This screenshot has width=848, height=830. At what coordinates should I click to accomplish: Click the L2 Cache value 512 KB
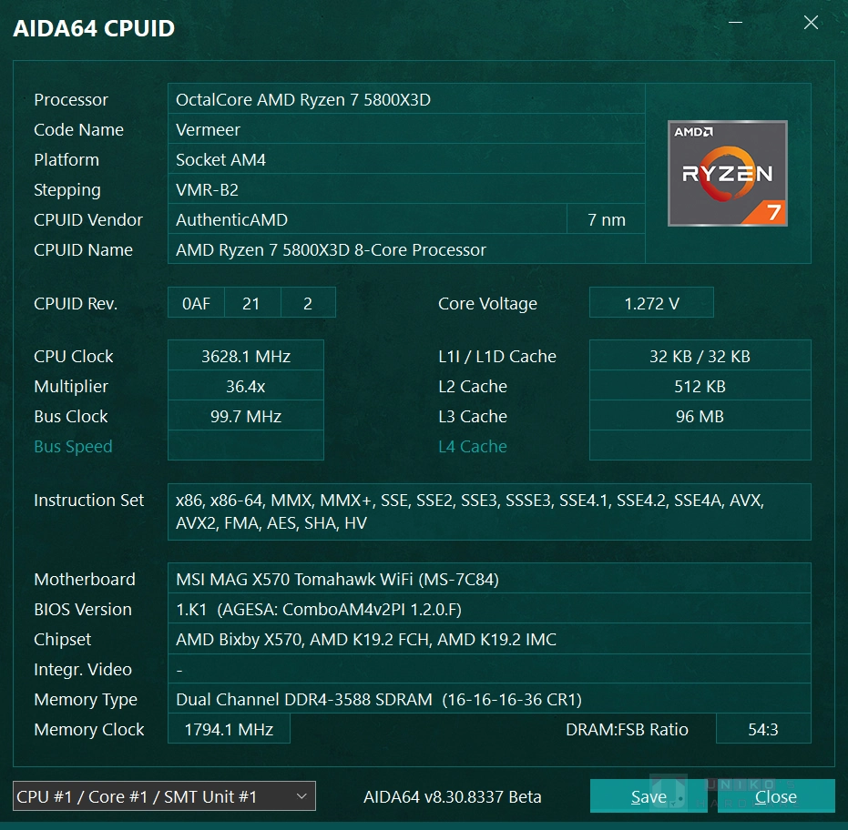pyautogui.click(x=700, y=386)
